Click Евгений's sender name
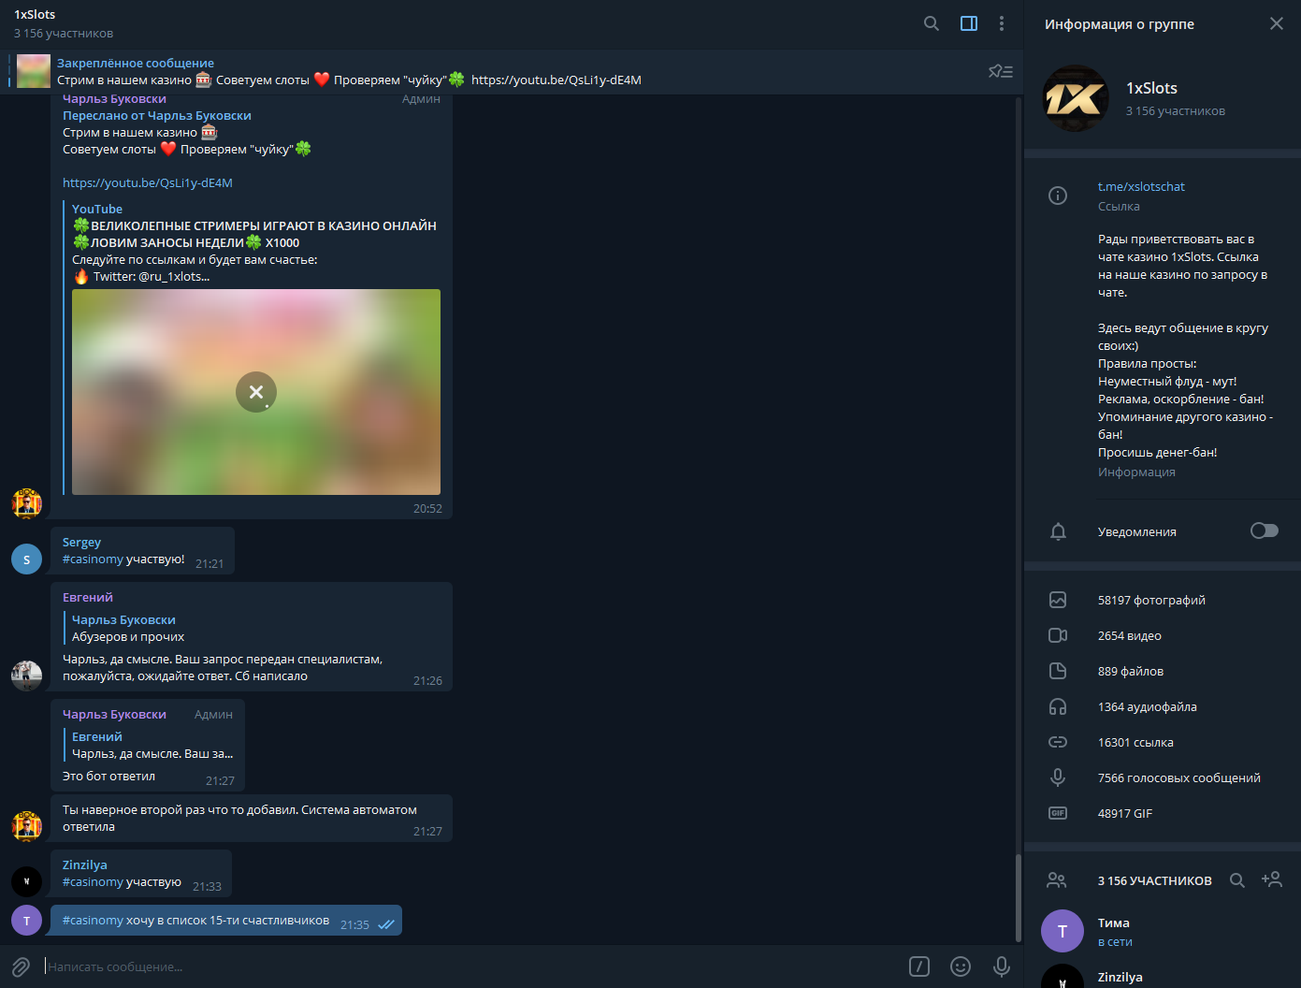The image size is (1301, 988). click(x=88, y=597)
